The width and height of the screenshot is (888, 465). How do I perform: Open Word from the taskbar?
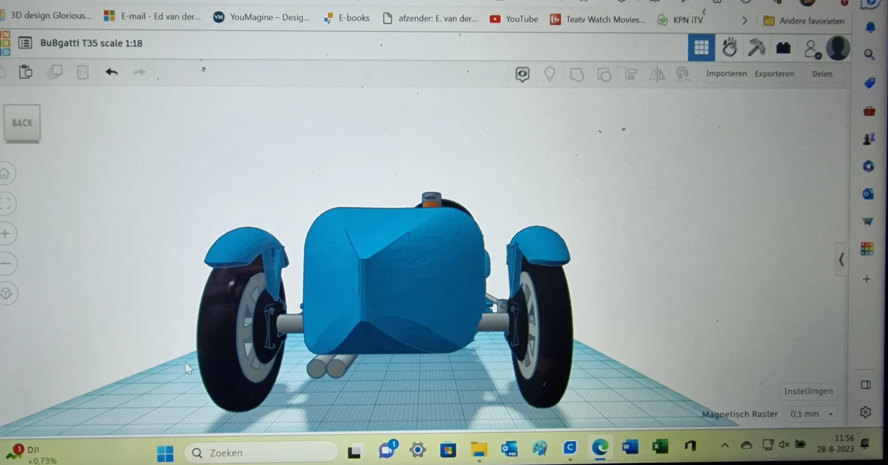click(630, 447)
